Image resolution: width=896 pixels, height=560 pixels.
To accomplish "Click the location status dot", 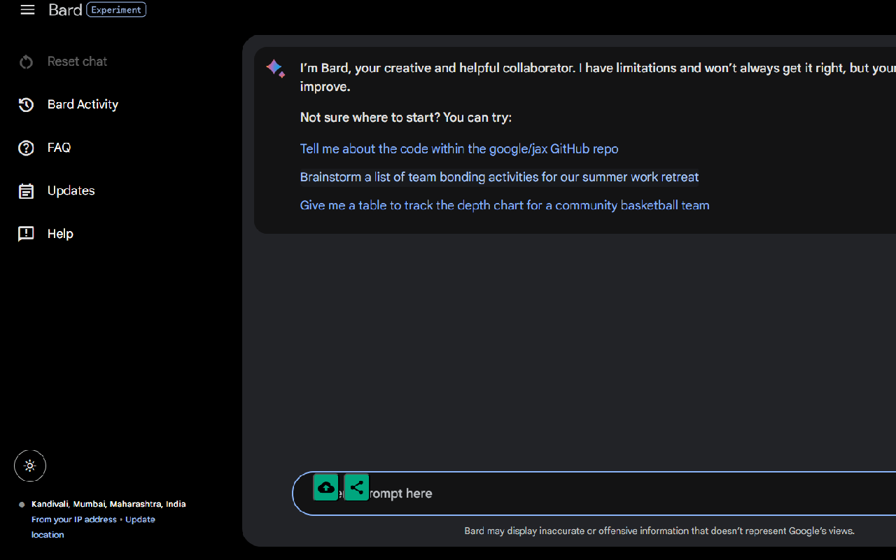I will click(22, 505).
